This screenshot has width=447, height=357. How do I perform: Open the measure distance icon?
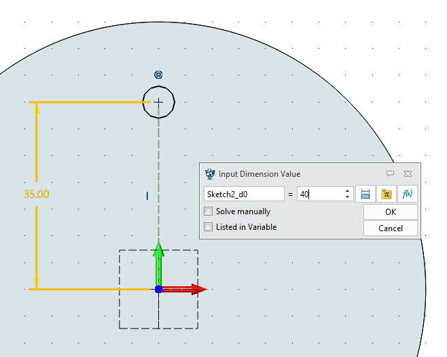click(365, 194)
